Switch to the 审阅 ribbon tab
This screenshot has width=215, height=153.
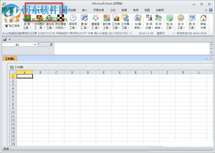[x=136, y=10]
